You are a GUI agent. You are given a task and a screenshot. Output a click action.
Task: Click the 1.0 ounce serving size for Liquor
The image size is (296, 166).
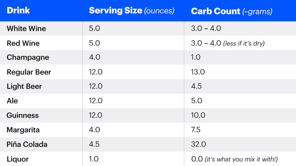point(94,159)
